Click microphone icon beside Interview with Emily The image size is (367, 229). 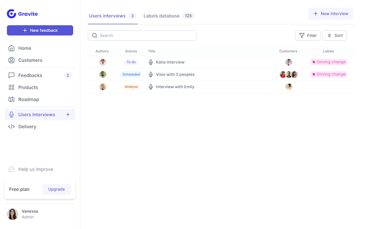pyautogui.click(x=151, y=87)
